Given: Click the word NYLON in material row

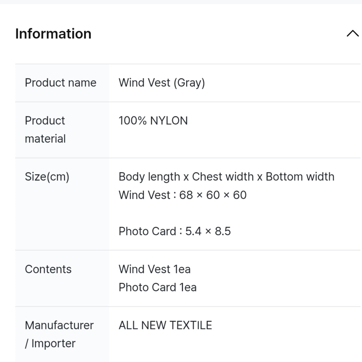Looking at the screenshot, I should pos(169,120).
